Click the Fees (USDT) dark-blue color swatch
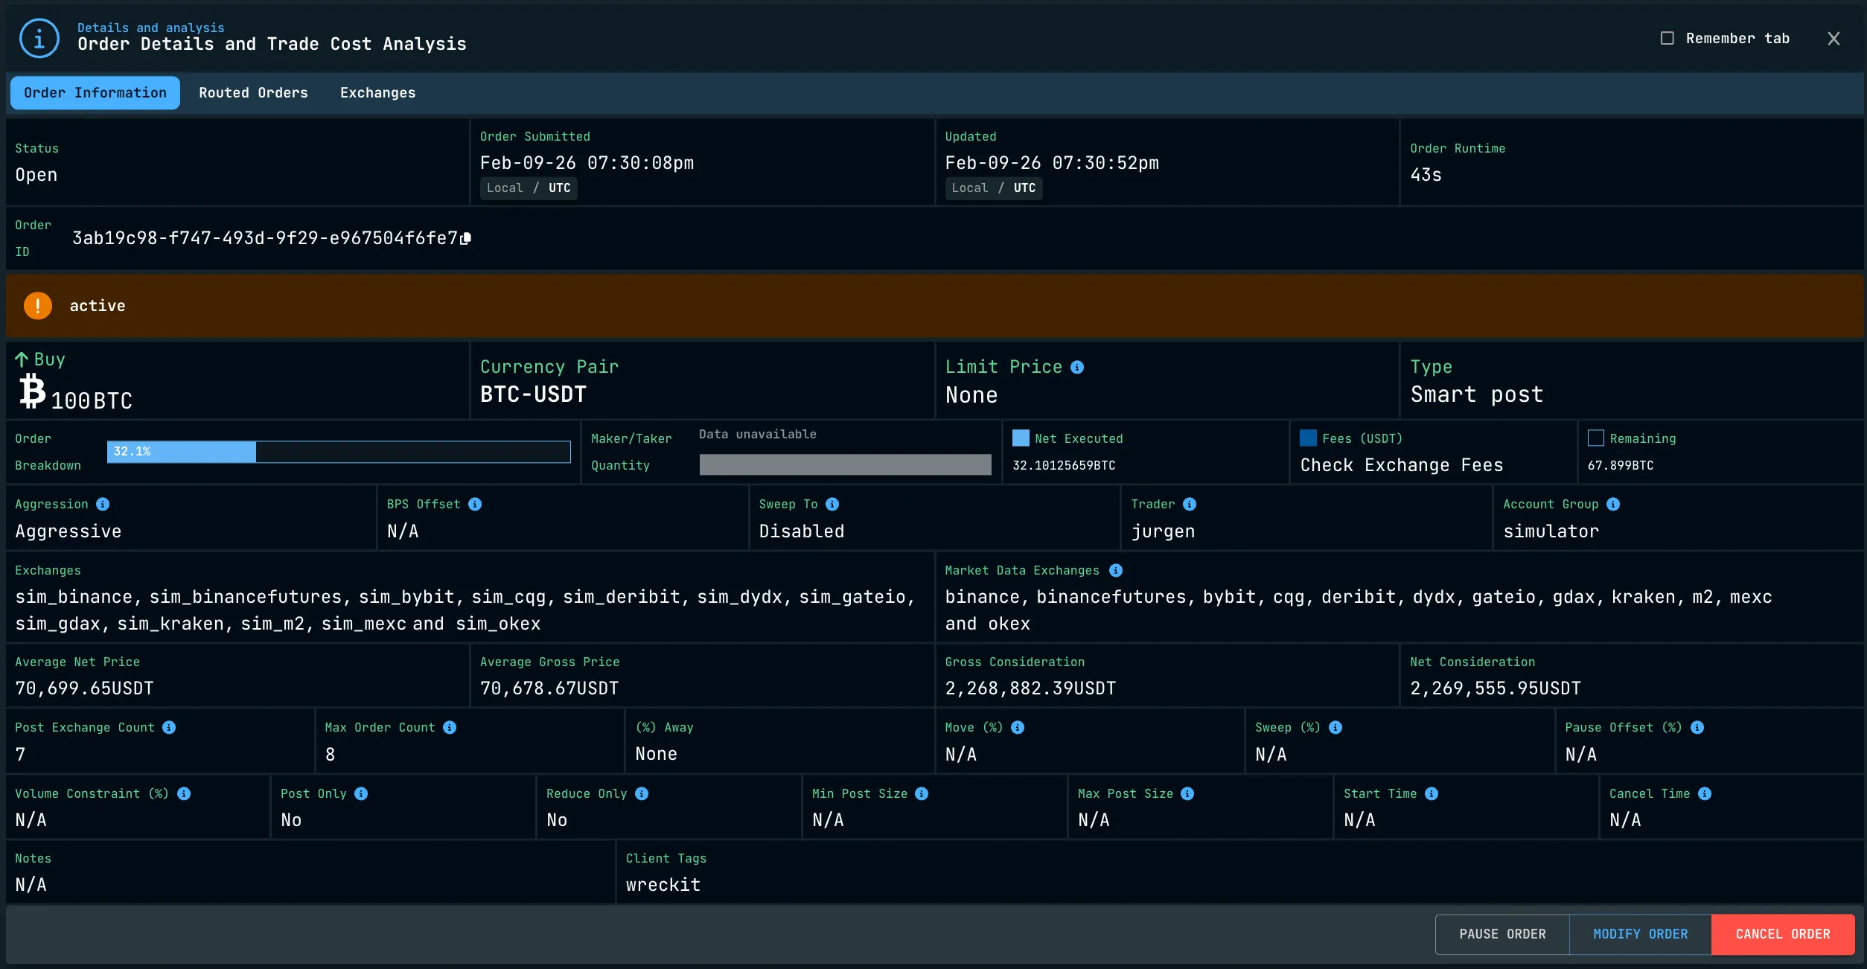This screenshot has width=1867, height=969. [1308, 438]
